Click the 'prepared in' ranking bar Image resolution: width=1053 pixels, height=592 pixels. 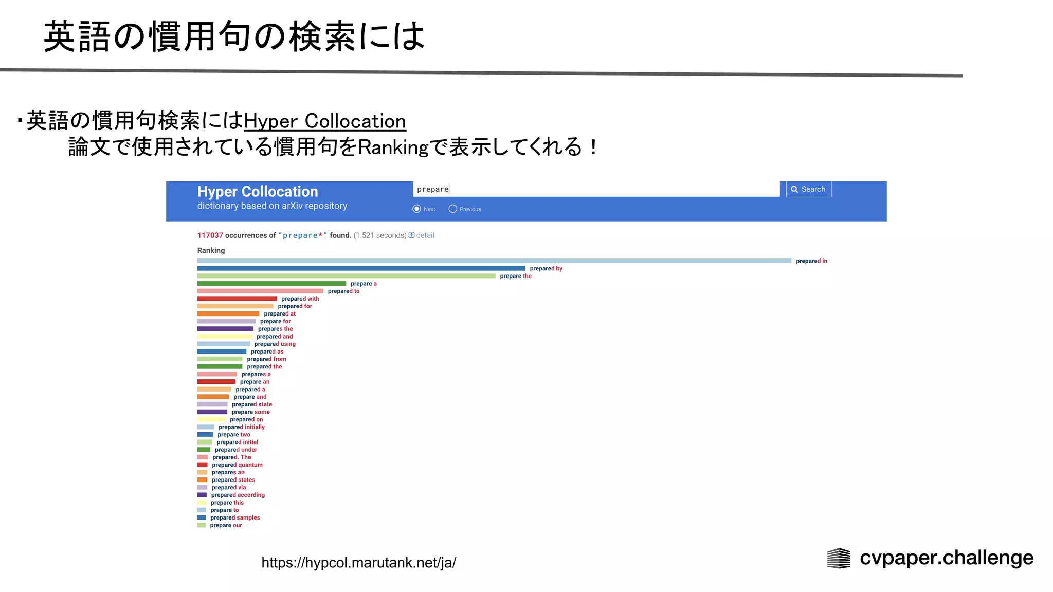[494, 261]
